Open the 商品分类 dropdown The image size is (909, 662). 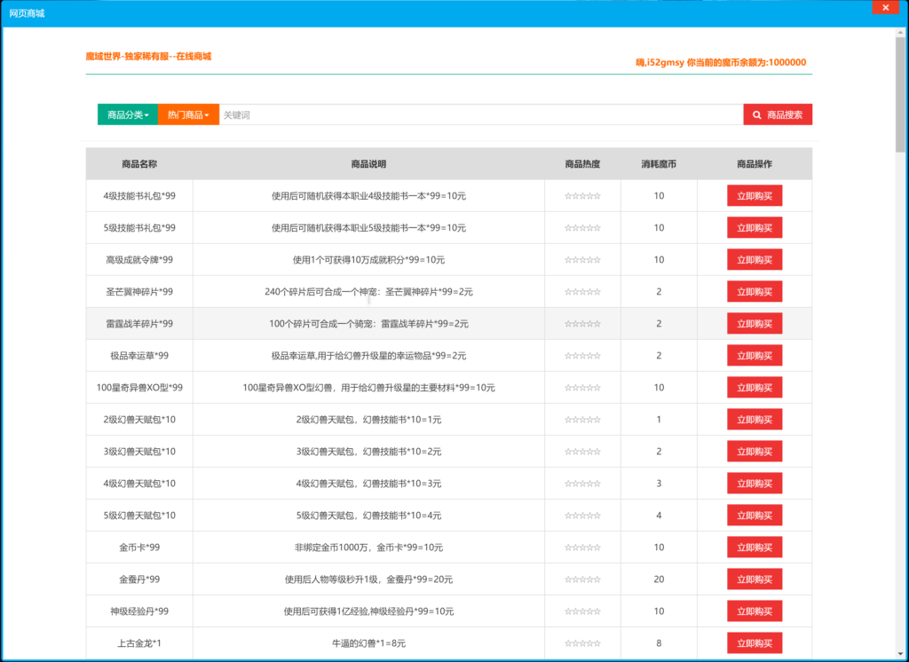128,114
